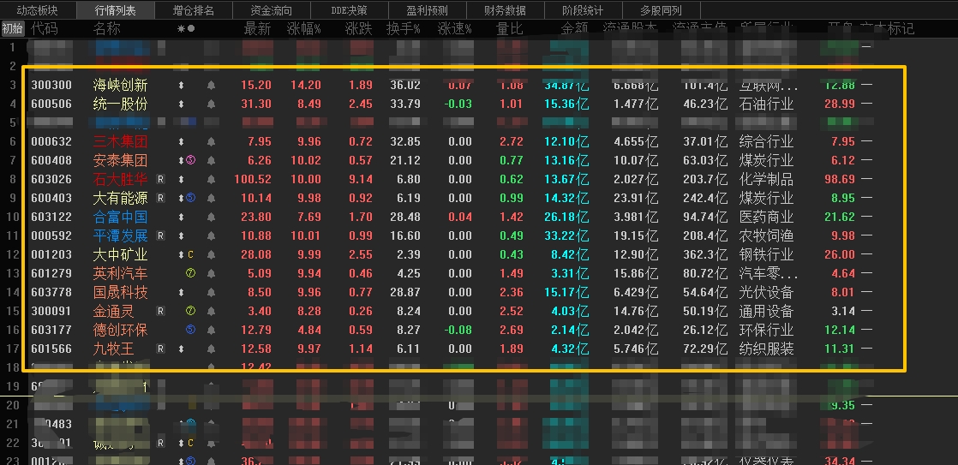Sort by the 换手% column header
Image resolution: width=958 pixels, height=465 pixels.
(404, 28)
